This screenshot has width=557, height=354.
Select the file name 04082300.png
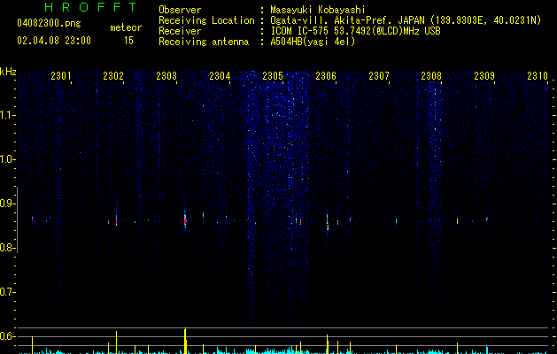(x=49, y=23)
